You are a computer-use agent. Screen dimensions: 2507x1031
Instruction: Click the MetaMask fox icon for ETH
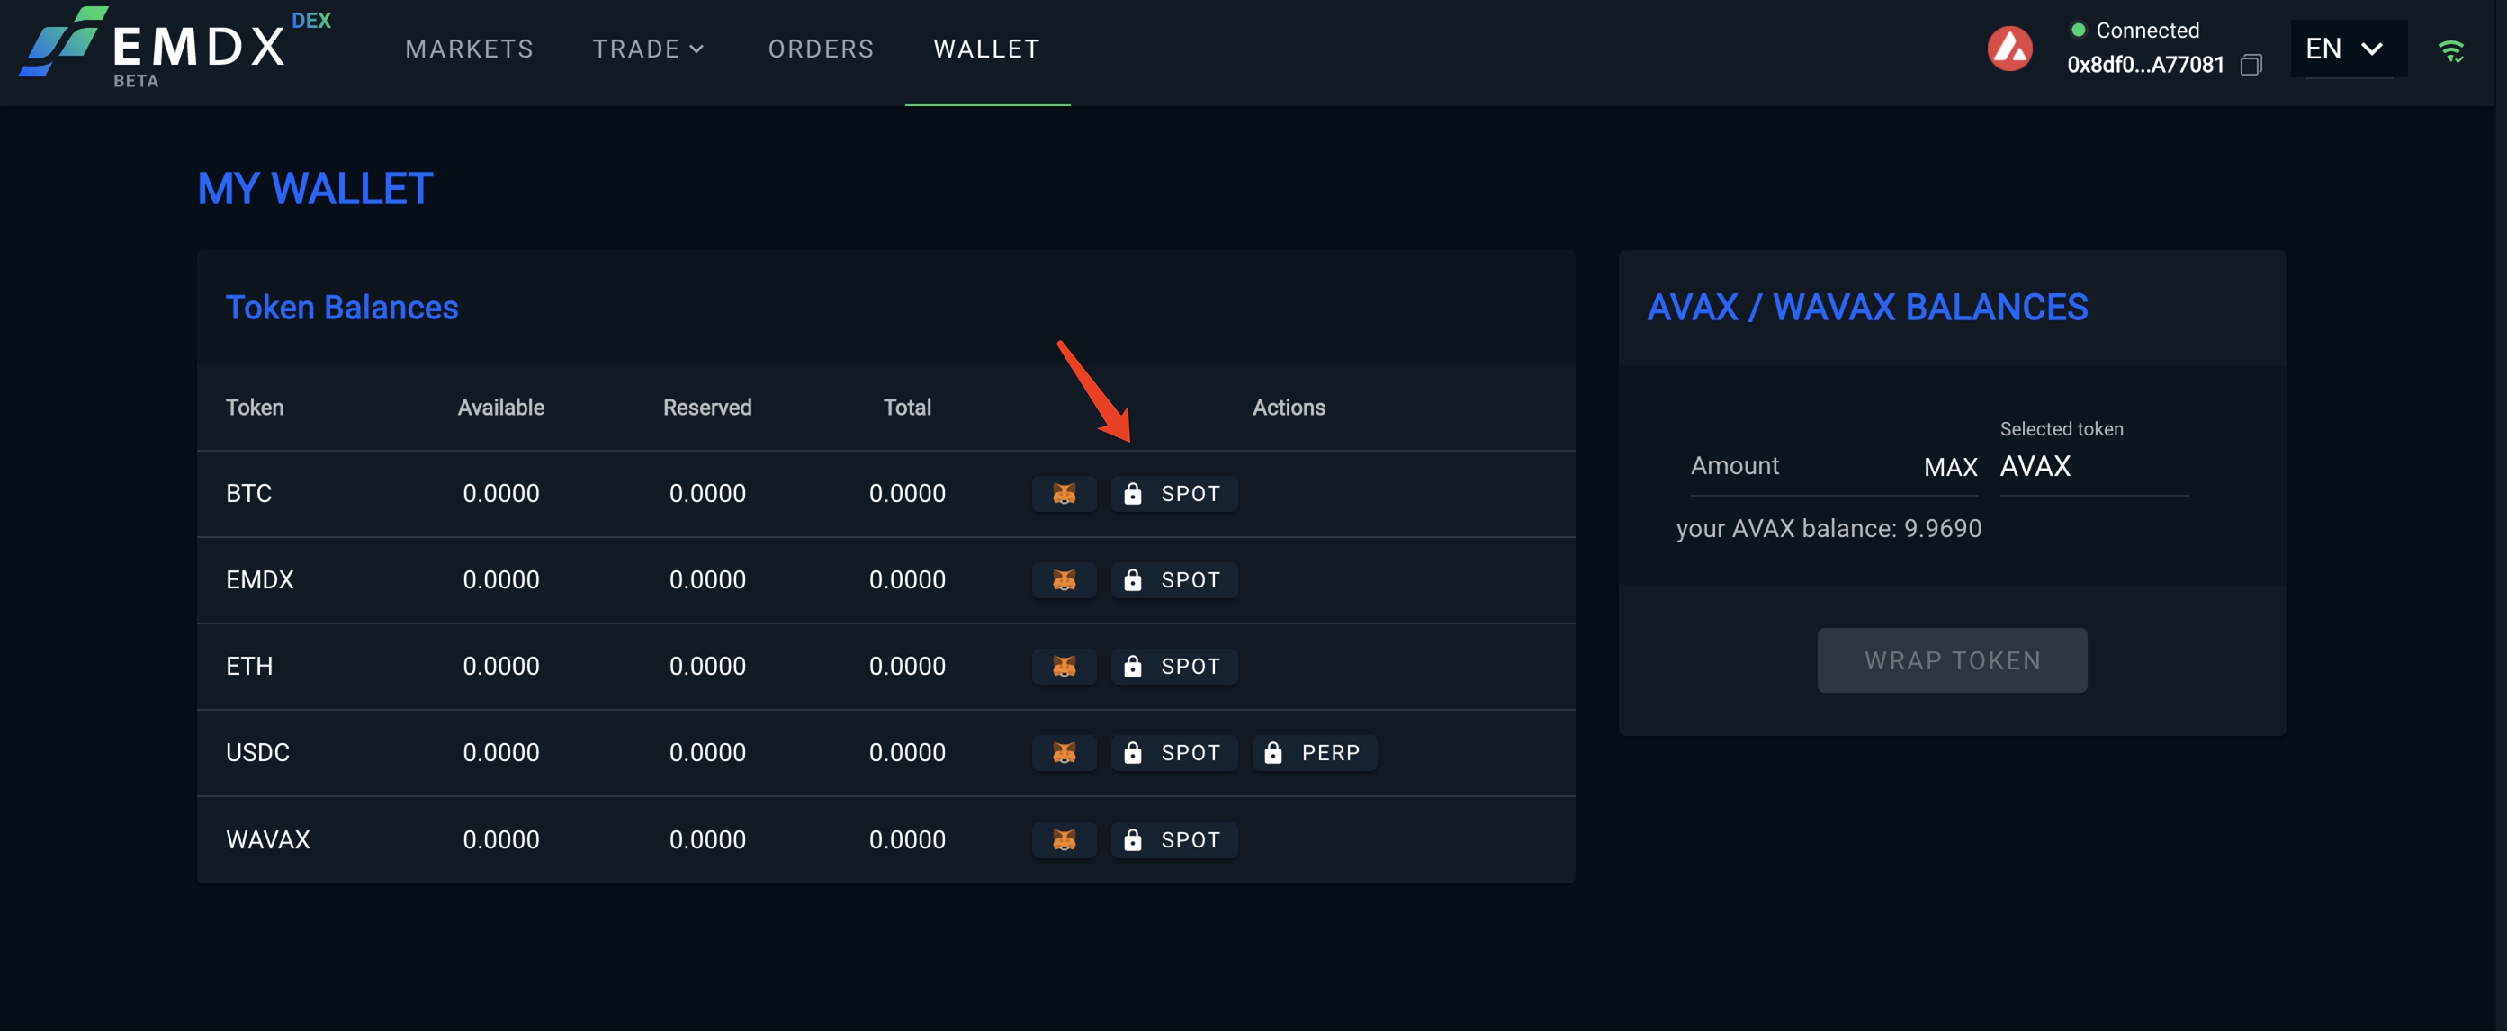[x=1064, y=667]
